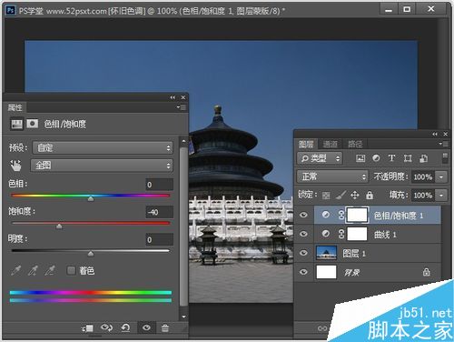
Task: Open the Properties panel flyout menu
Action: 182,107
